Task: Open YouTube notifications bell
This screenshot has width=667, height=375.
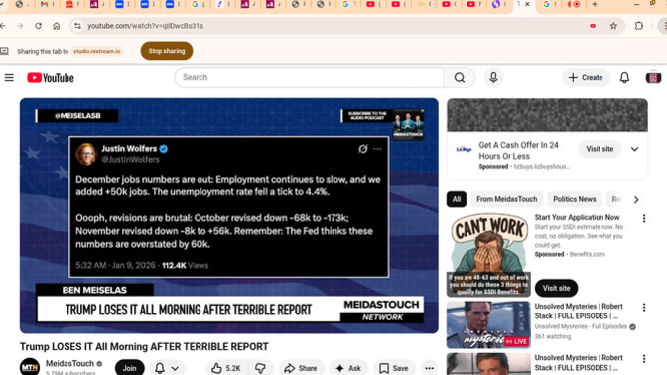Action: [624, 77]
